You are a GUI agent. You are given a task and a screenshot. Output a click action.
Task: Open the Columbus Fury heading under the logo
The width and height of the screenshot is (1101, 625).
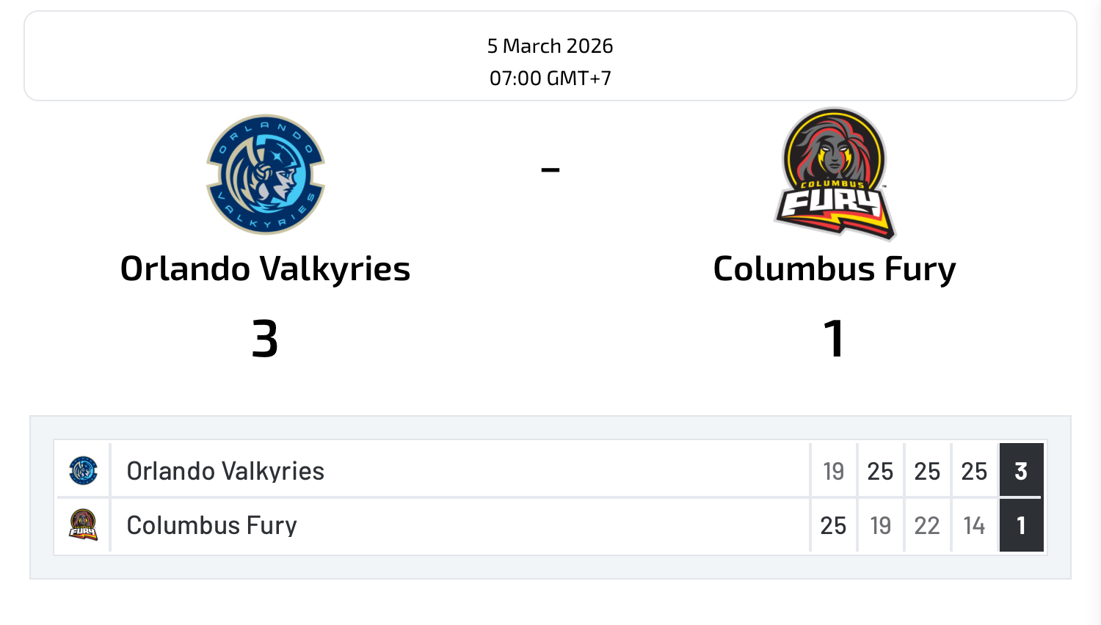pos(835,268)
